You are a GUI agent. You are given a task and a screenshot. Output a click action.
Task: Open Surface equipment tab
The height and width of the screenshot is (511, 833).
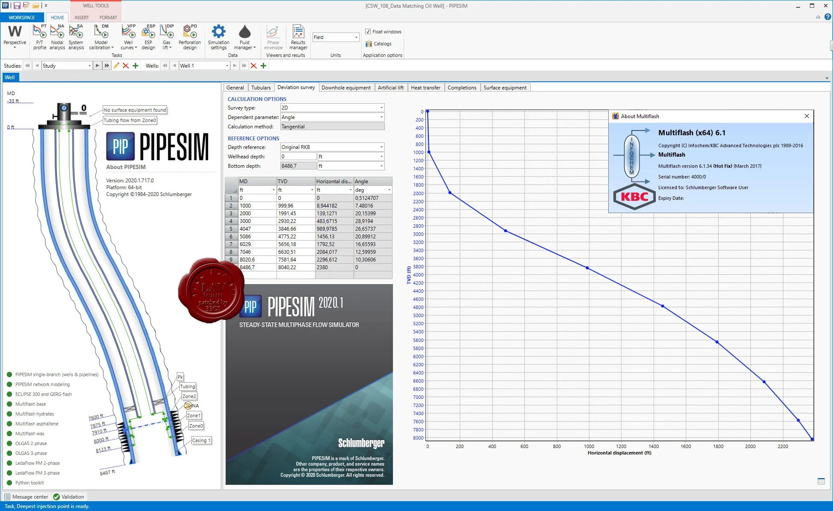505,87
